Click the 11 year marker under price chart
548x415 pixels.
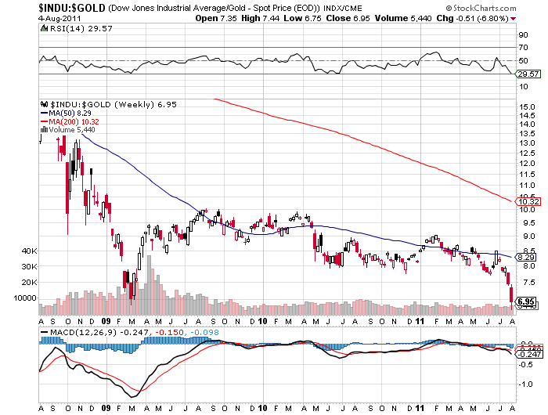point(420,321)
